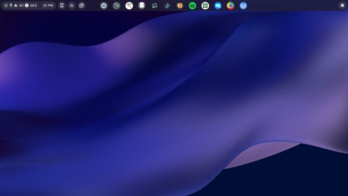Image resolution: width=348 pixels, height=196 pixels.
Task: Open the blue chat bubble Messages app
Action: 217,5
